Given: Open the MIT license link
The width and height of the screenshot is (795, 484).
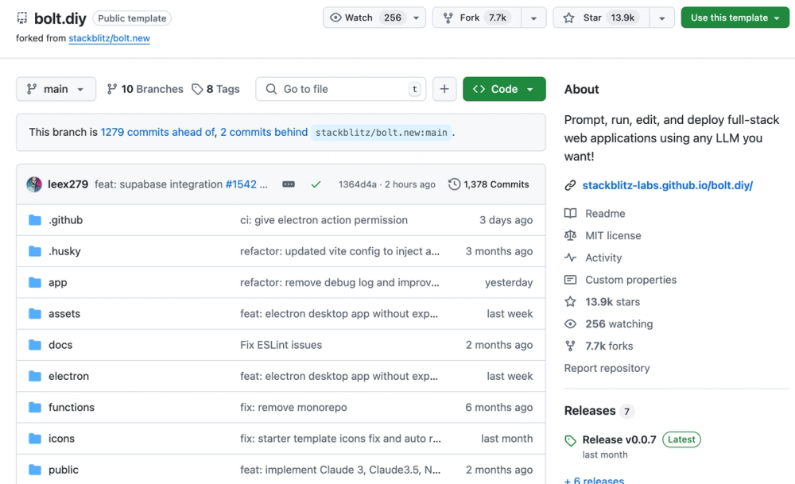Looking at the screenshot, I should (x=613, y=236).
